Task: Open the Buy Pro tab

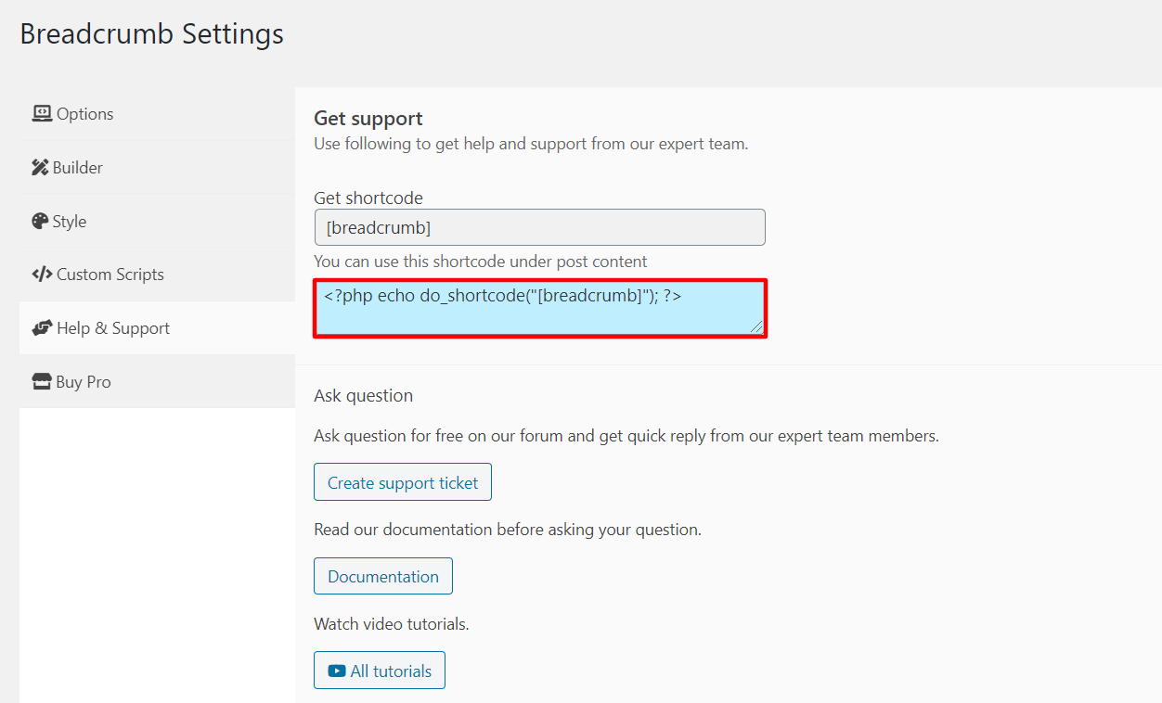Action: 84,380
